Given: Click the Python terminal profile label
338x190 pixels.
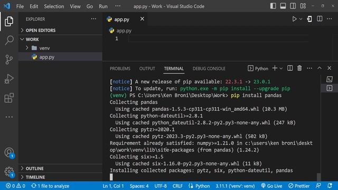Looking at the screenshot, I should coord(258,69).
